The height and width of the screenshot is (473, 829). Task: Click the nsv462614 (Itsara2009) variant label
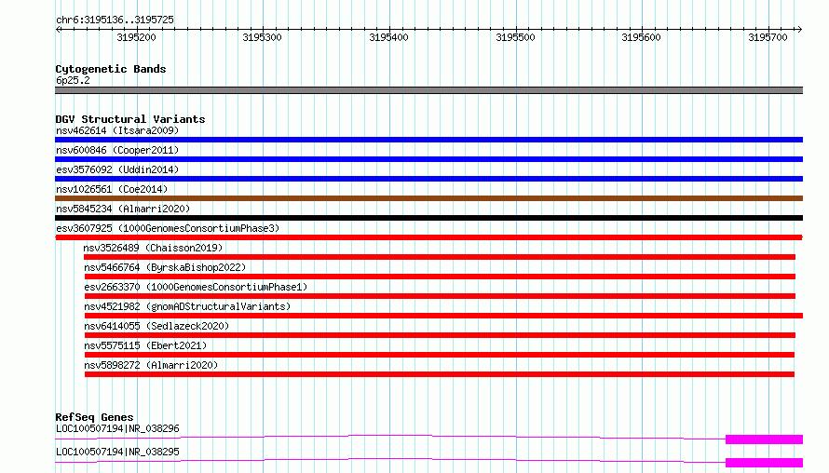pos(117,130)
